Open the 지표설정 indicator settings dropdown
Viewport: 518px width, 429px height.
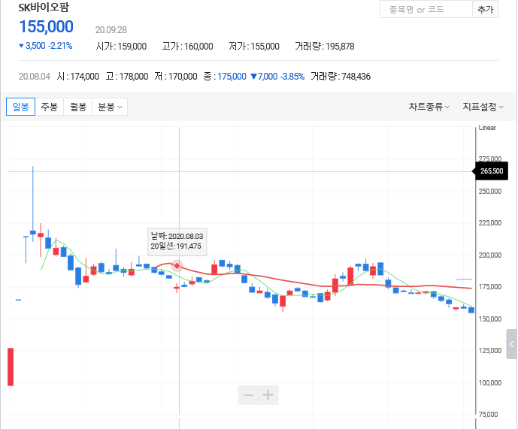pos(483,107)
